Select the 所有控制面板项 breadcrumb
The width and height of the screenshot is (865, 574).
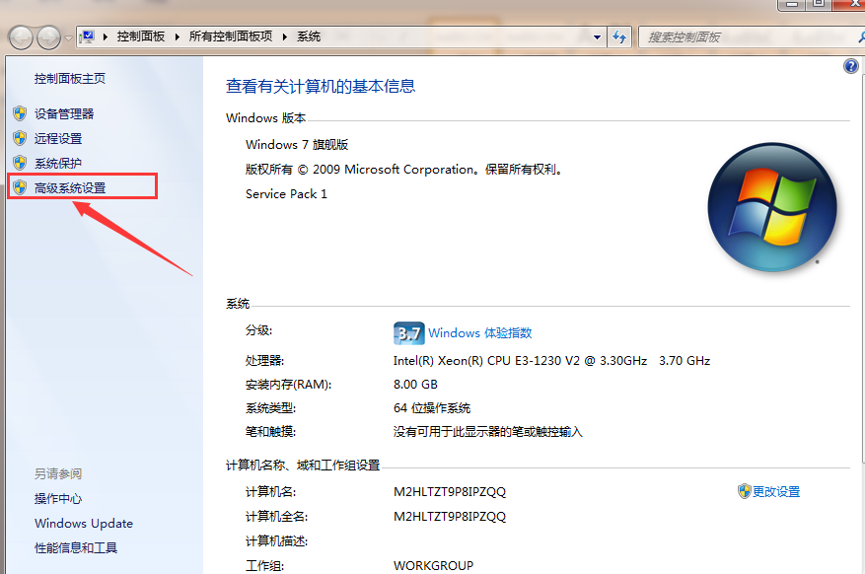231,36
